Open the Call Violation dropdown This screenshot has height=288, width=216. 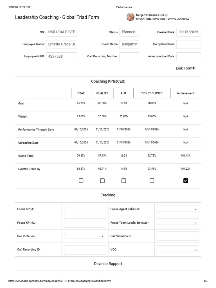85,235
